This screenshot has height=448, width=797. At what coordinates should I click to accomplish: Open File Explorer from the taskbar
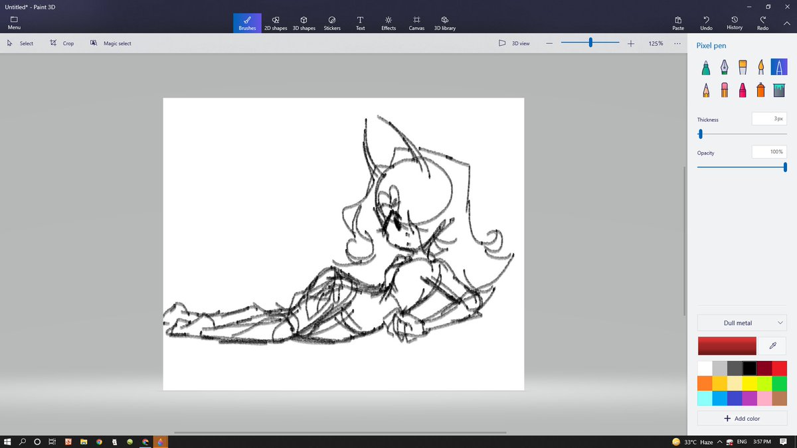click(x=83, y=441)
